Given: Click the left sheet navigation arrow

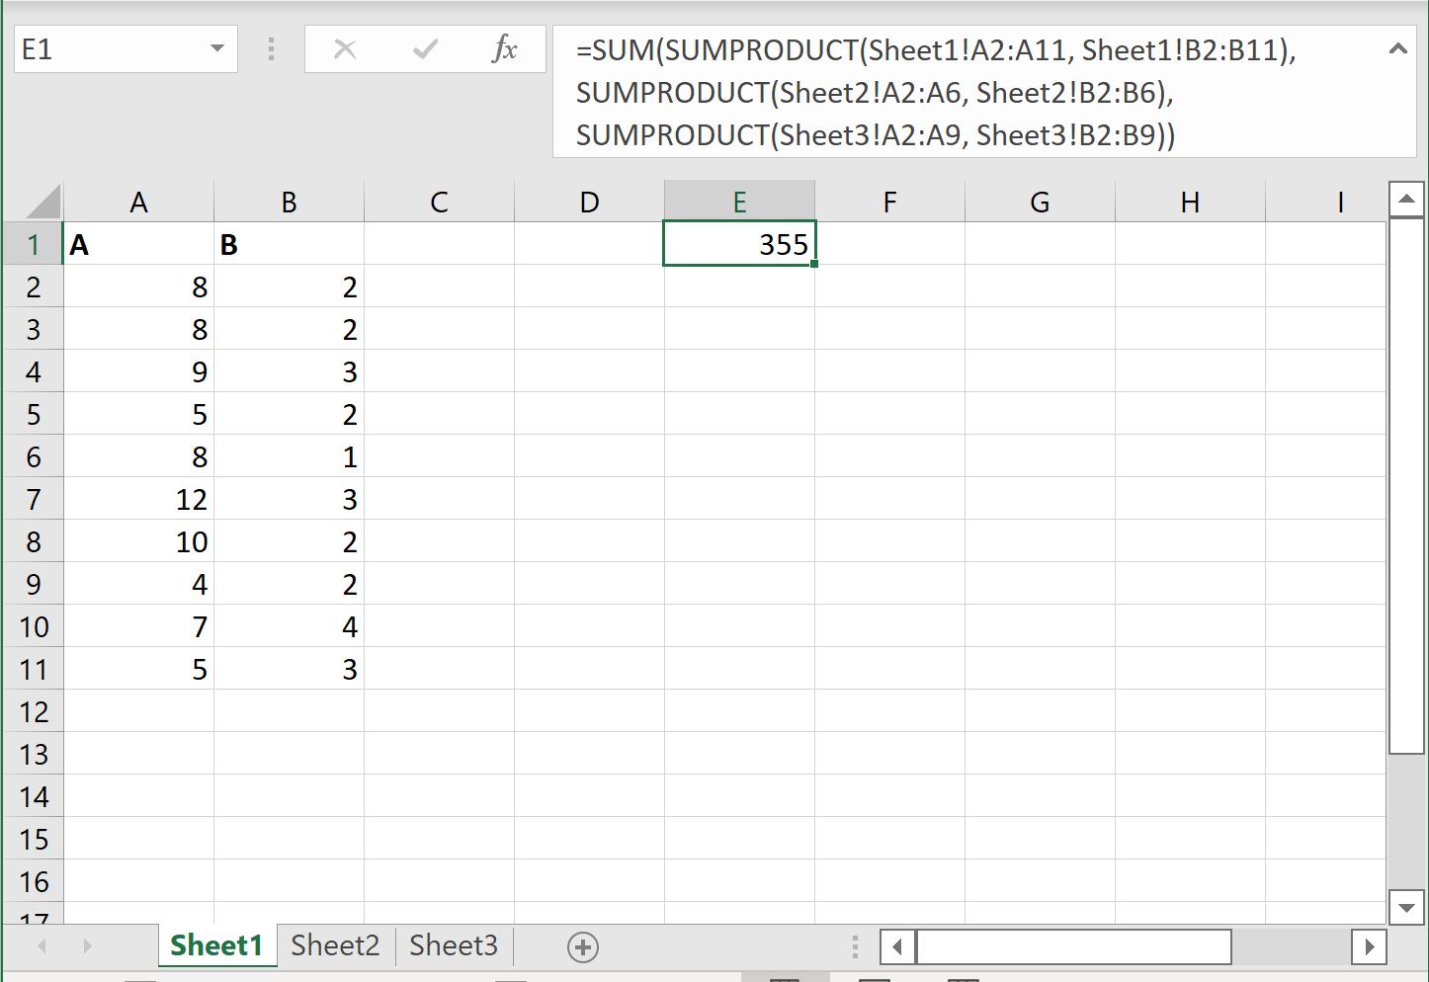Looking at the screenshot, I should point(42,945).
